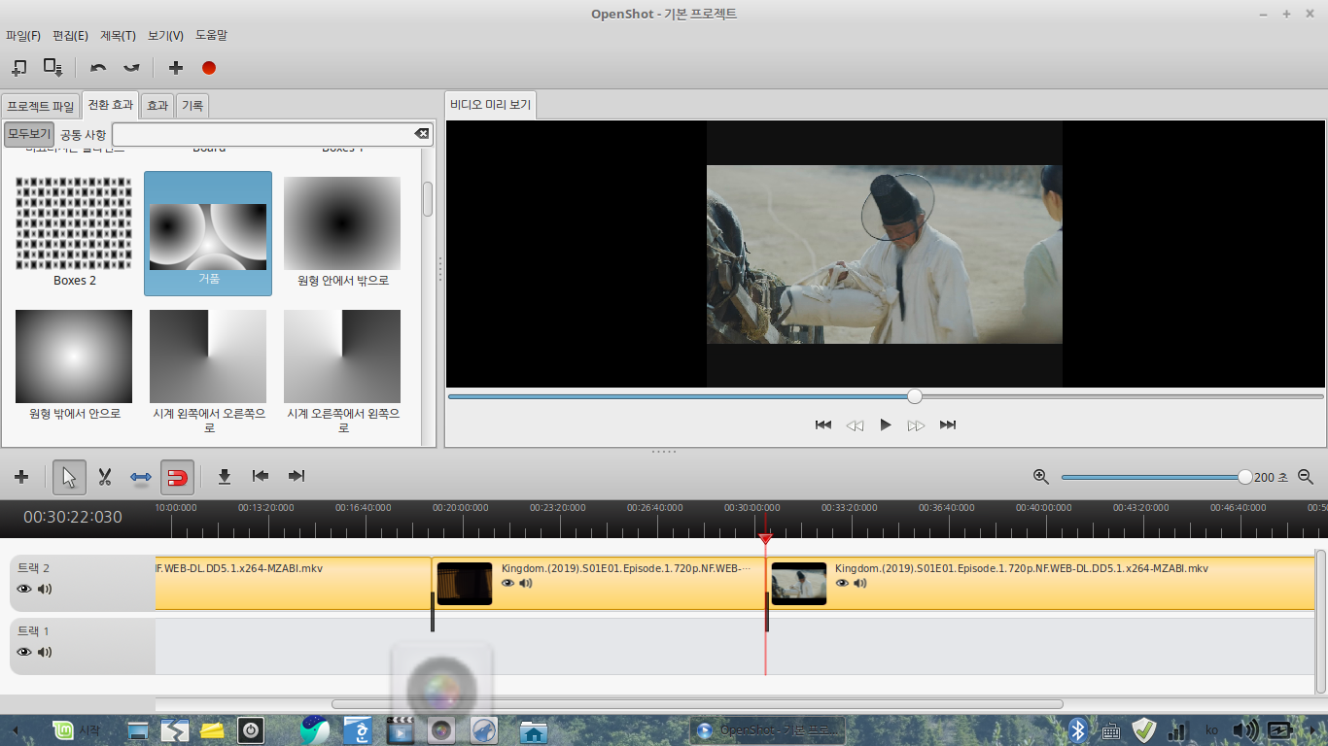
Task: Click the Bluetooth tray icon
Action: pos(1077,730)
